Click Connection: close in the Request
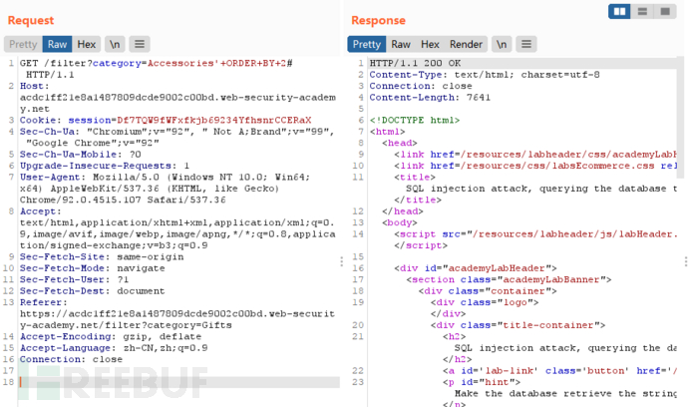 tap(71, 360)
